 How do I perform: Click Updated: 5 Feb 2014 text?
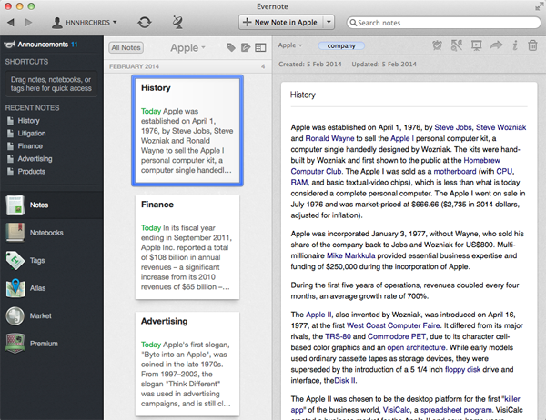pos(384,64)
